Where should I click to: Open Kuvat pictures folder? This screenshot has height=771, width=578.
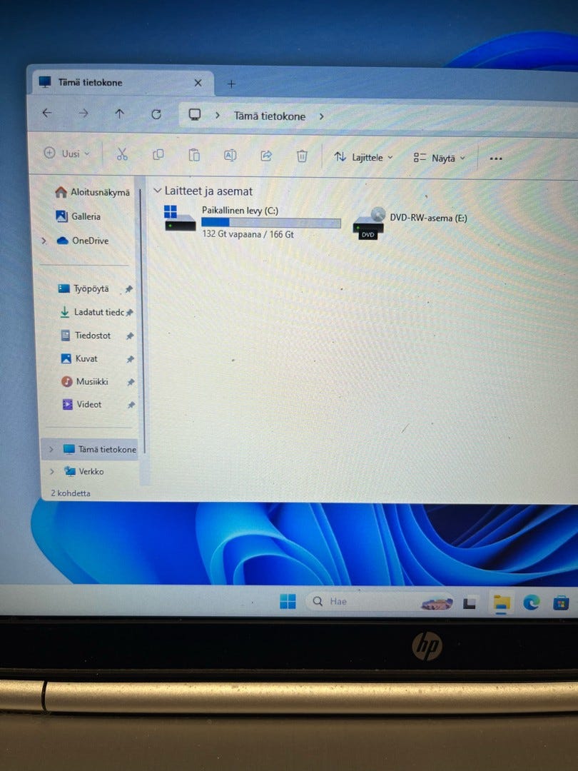(x=79, y=358)
